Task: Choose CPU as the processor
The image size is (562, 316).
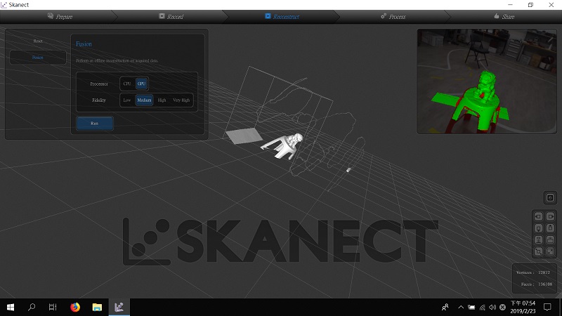Action: click(127, 84)
